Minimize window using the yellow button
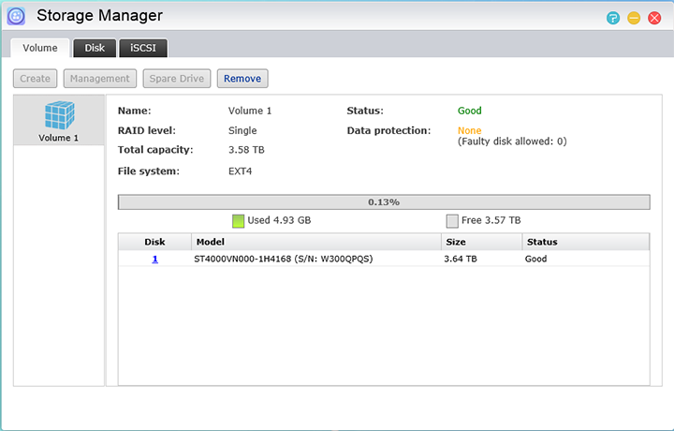The height and width of the screenshot is (431, 674). click(634, 18)
